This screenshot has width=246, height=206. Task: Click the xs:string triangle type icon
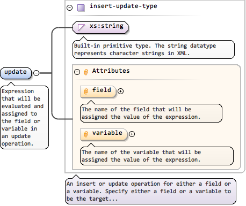[81, 27]
